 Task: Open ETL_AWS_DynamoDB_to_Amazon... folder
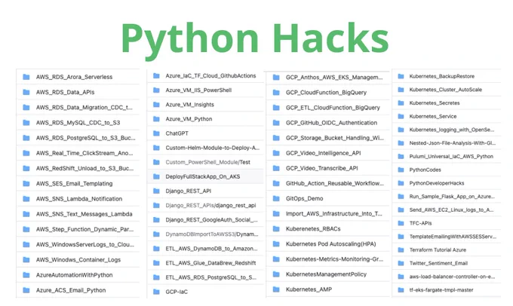click(x=211, y=249)
